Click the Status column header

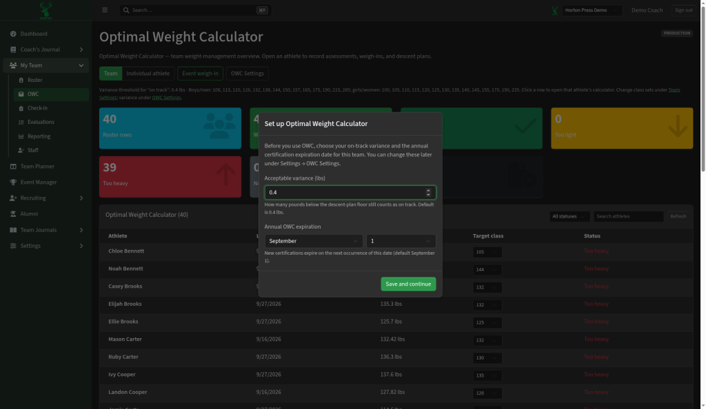[x=592, y=236]
